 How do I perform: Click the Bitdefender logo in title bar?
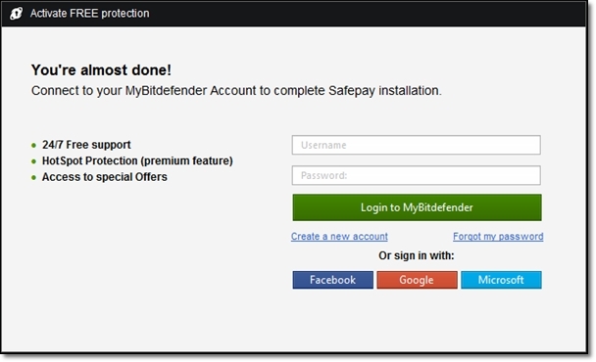pos(16,14)
